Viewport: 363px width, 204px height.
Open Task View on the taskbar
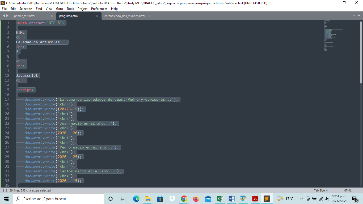pos(123,199)
